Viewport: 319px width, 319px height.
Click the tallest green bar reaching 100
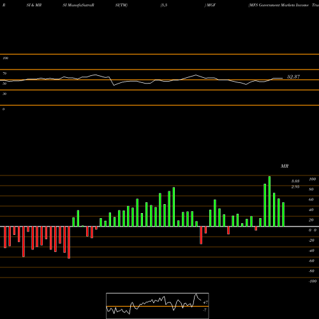[269, 201]
